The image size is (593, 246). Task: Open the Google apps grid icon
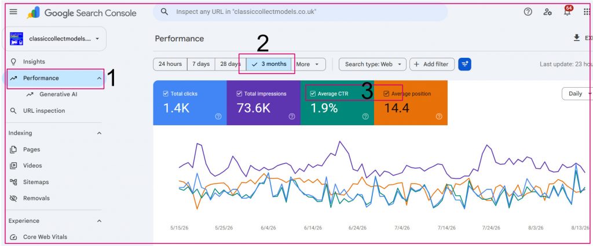[x=587, y=12]
